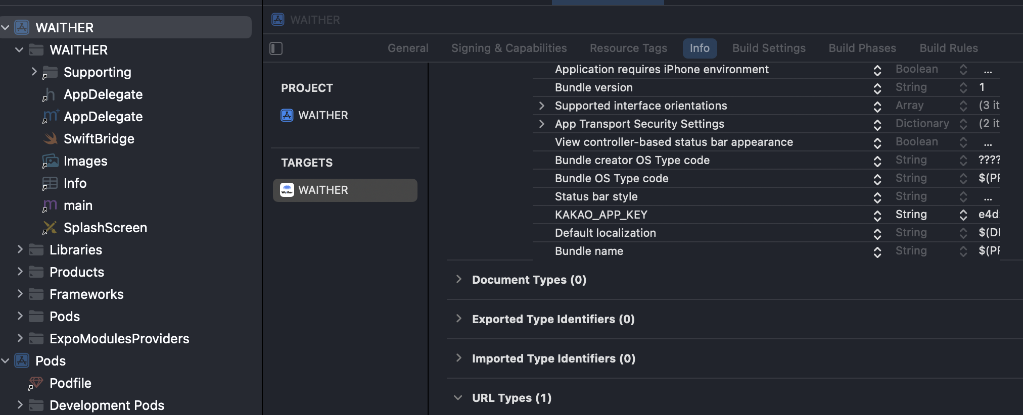Select View controller-based status bar appearance row
This screenshot has width=1023, height=415.
pos(766,142)
